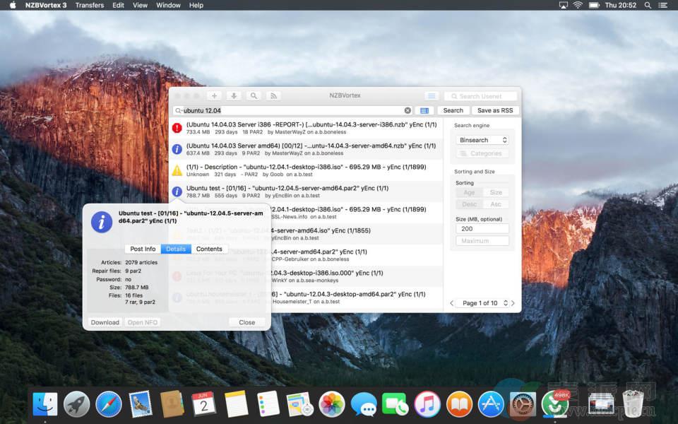Clear the search field with the X icon
This screenshot has width=678, height=424.
[408, 111]
